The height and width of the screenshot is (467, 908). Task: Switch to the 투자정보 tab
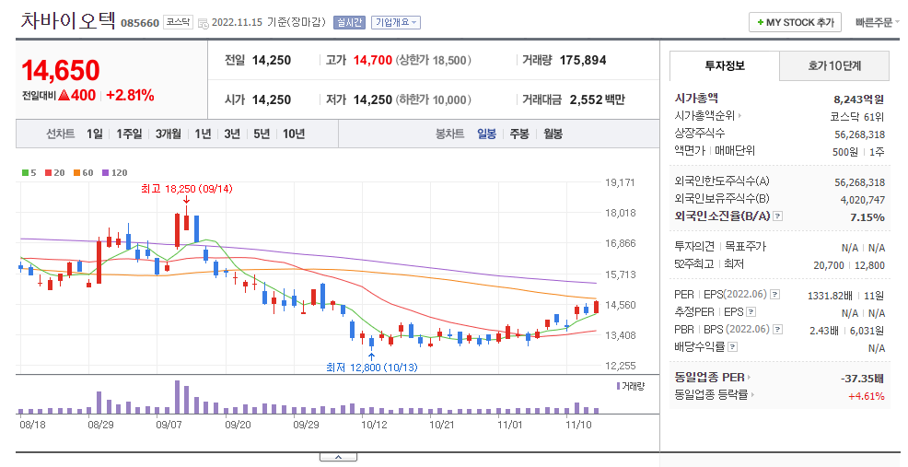tap(725, 65)
